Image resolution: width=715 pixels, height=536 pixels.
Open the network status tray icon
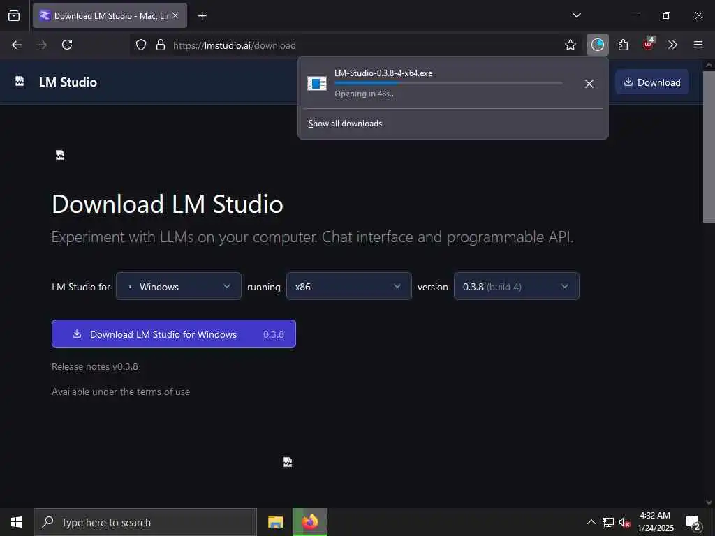point(608,522)
